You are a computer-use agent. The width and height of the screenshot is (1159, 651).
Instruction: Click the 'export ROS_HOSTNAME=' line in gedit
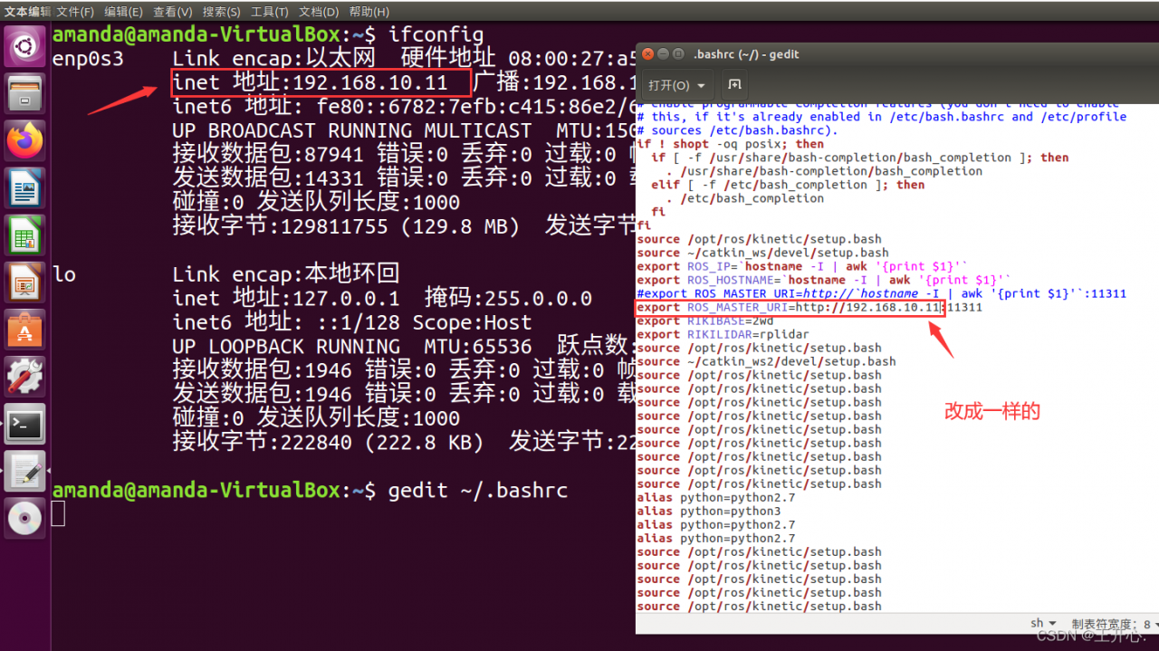[824, 280]
